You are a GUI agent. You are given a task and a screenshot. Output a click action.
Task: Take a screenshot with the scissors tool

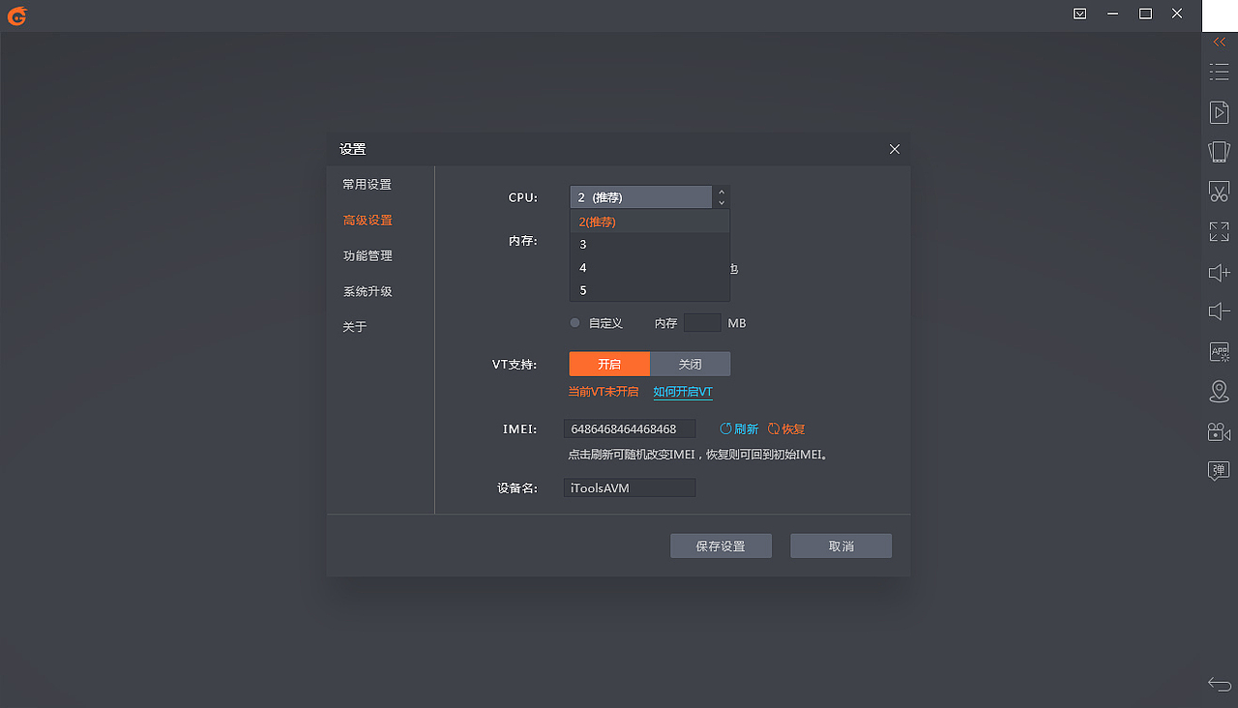(1219, 191)
